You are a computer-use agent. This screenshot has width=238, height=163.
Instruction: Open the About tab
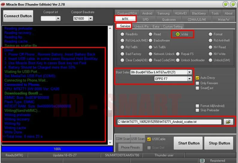click(228, 13)
